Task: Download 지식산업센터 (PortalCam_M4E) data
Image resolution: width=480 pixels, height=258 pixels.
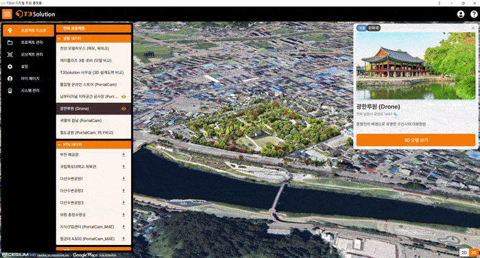Action: click(x=123, y=226)
